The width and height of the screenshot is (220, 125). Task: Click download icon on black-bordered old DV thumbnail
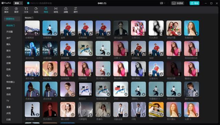pos(91,94)
